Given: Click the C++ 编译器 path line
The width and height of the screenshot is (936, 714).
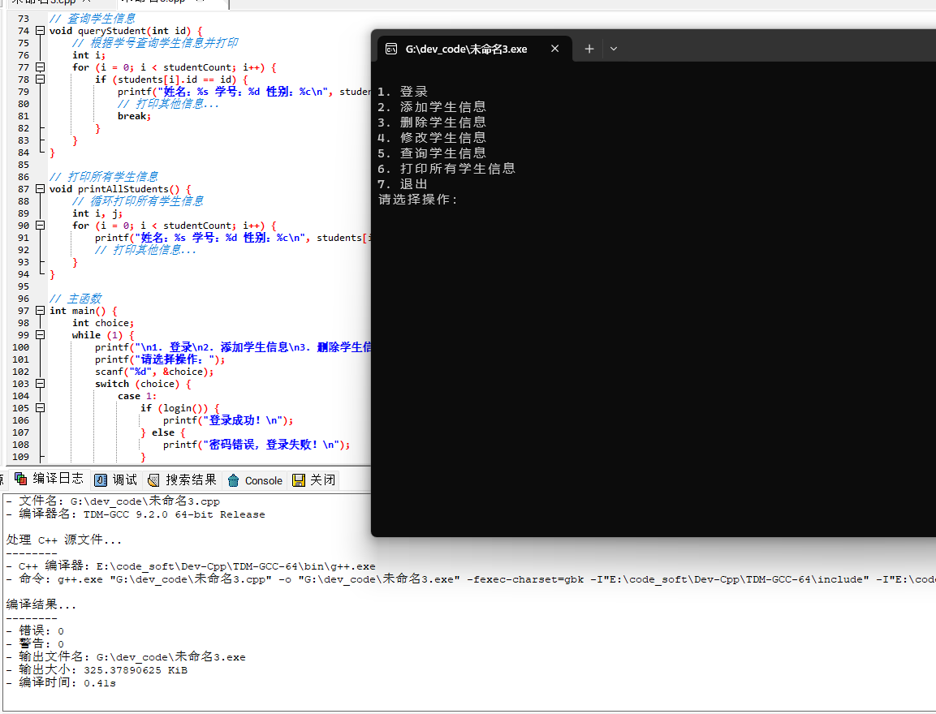Looking at the screenshot, I should tap(191, 566).
